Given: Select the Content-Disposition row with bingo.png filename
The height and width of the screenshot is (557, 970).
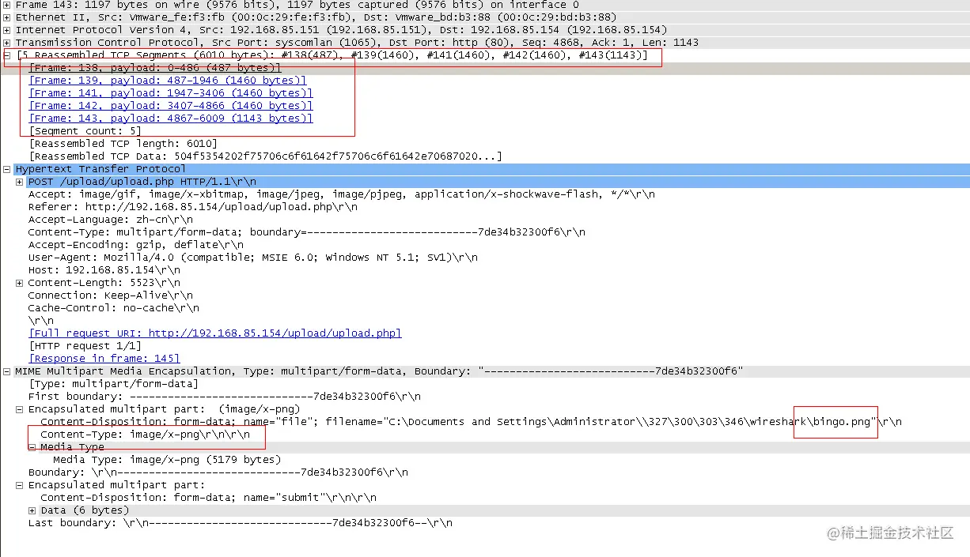Looking at the screenshot, I should tap(472, 422).
